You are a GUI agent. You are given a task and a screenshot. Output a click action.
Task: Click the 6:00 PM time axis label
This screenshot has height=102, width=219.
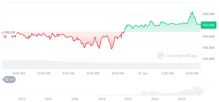pos(93,73)
